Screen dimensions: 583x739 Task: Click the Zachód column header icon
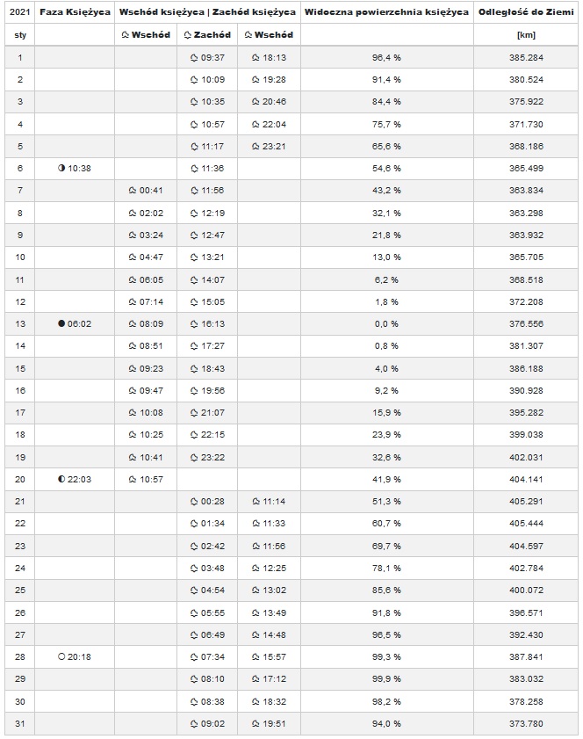pos(187,35)
